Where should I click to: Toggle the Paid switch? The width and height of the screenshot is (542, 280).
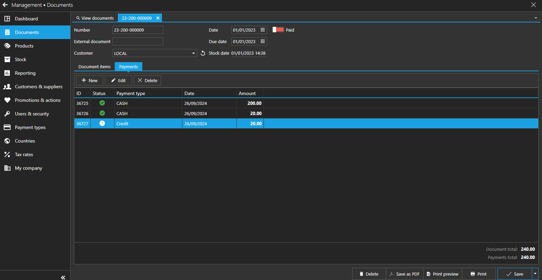[278, 30]
